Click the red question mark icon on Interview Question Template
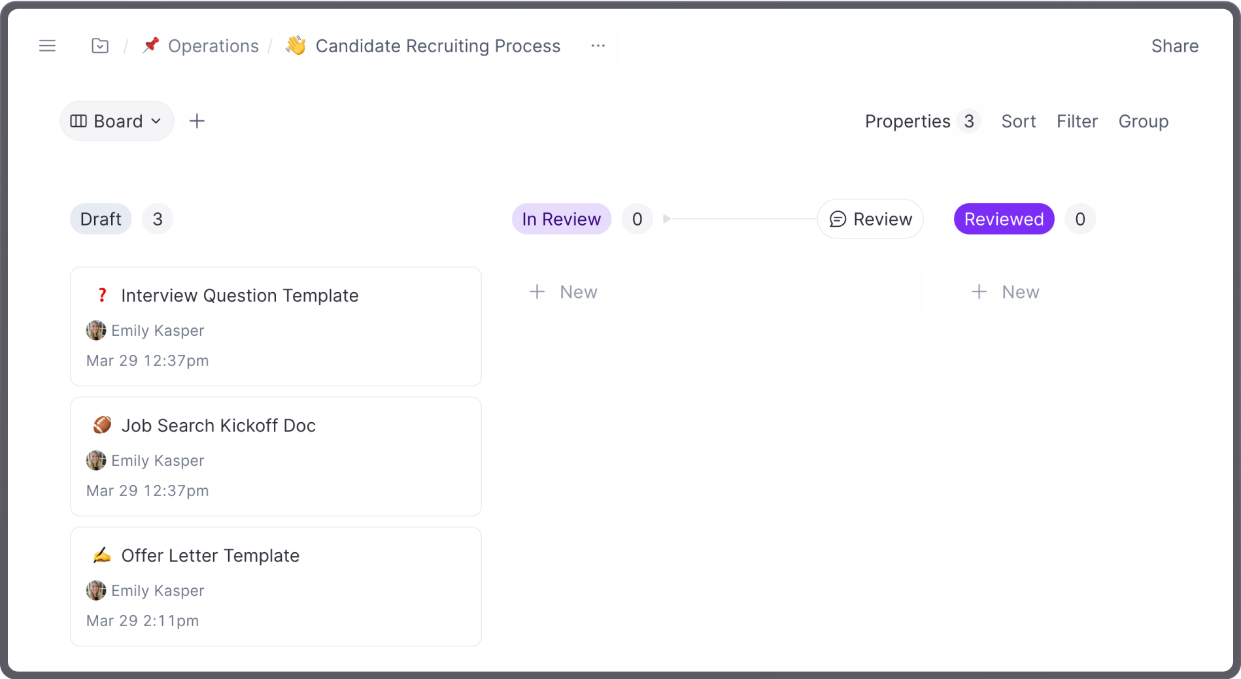 pos(102,295)
